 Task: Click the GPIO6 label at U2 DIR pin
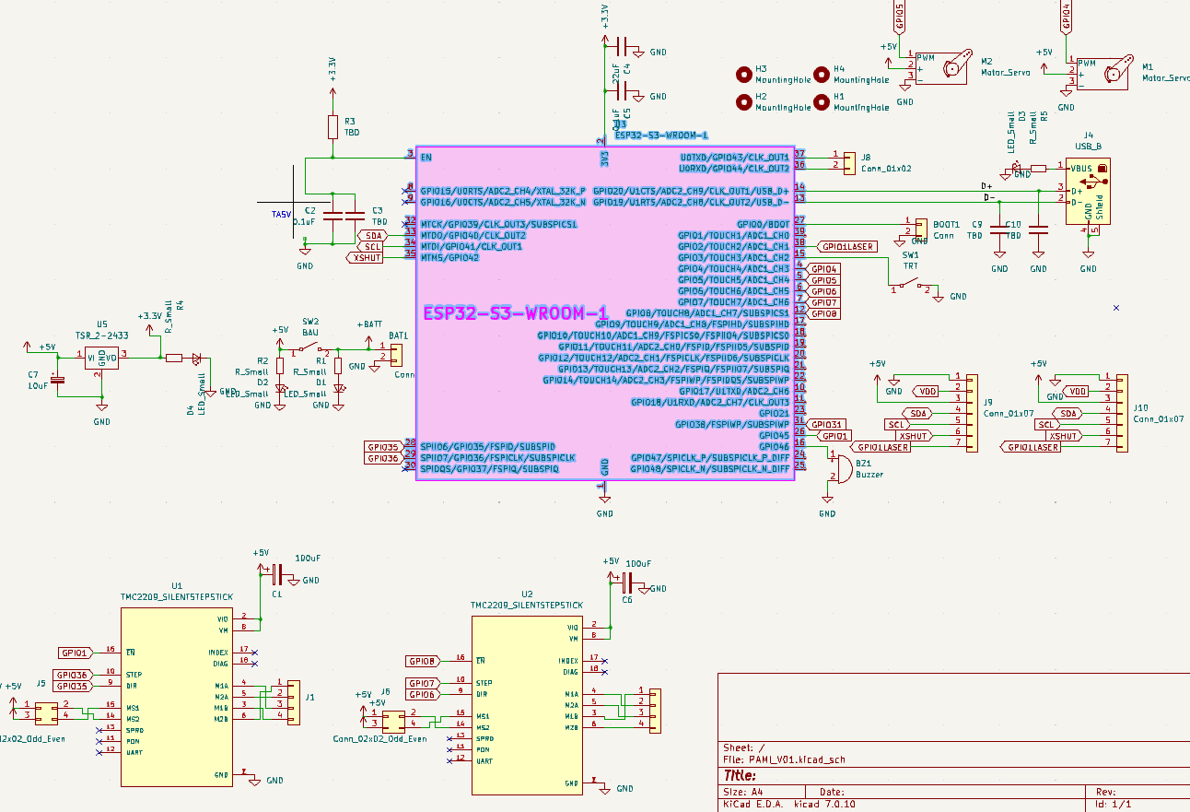(423, 694)
